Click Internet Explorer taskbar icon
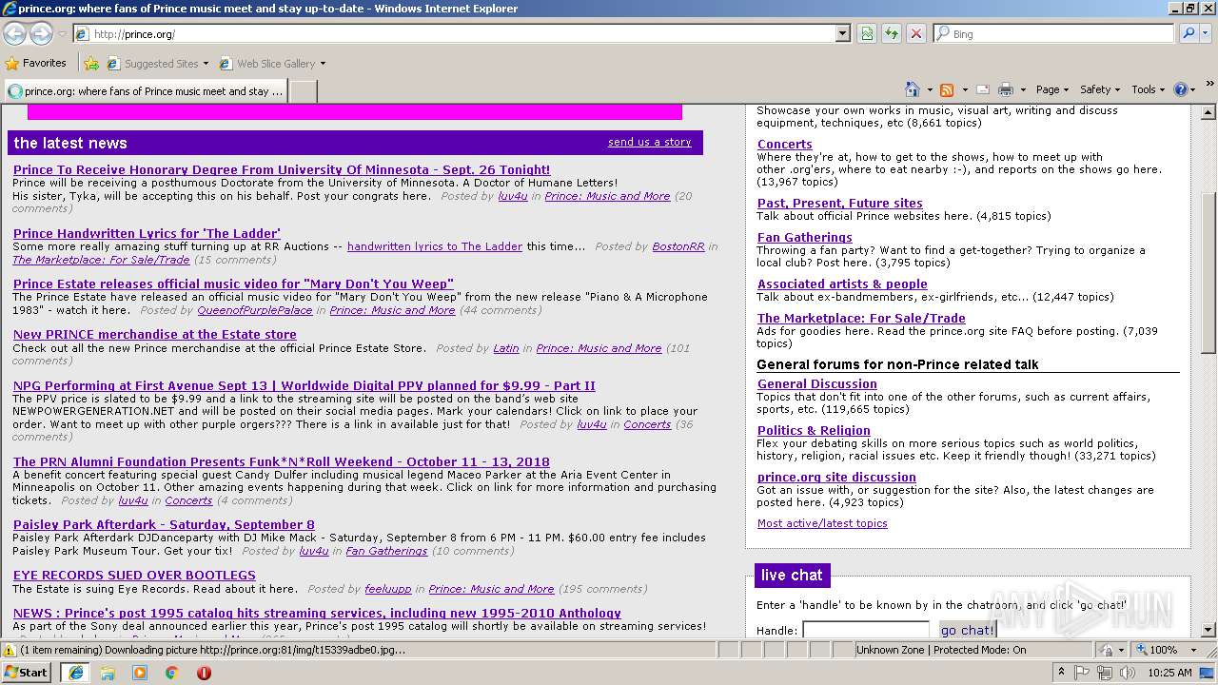The height and width of the screenshot is (685, 1218). [75, 672]
